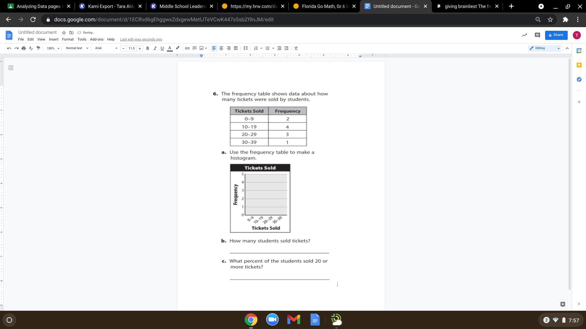Click the Insert link icon
The height and width of the screenshot is (329, 586).
[x=187, y=48]
